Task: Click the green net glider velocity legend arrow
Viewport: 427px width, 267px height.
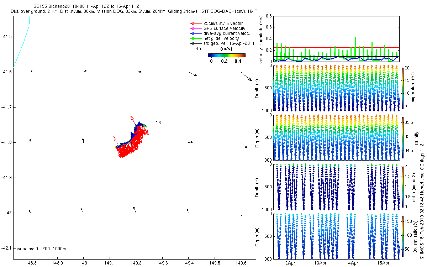Action: click(195, 38)
